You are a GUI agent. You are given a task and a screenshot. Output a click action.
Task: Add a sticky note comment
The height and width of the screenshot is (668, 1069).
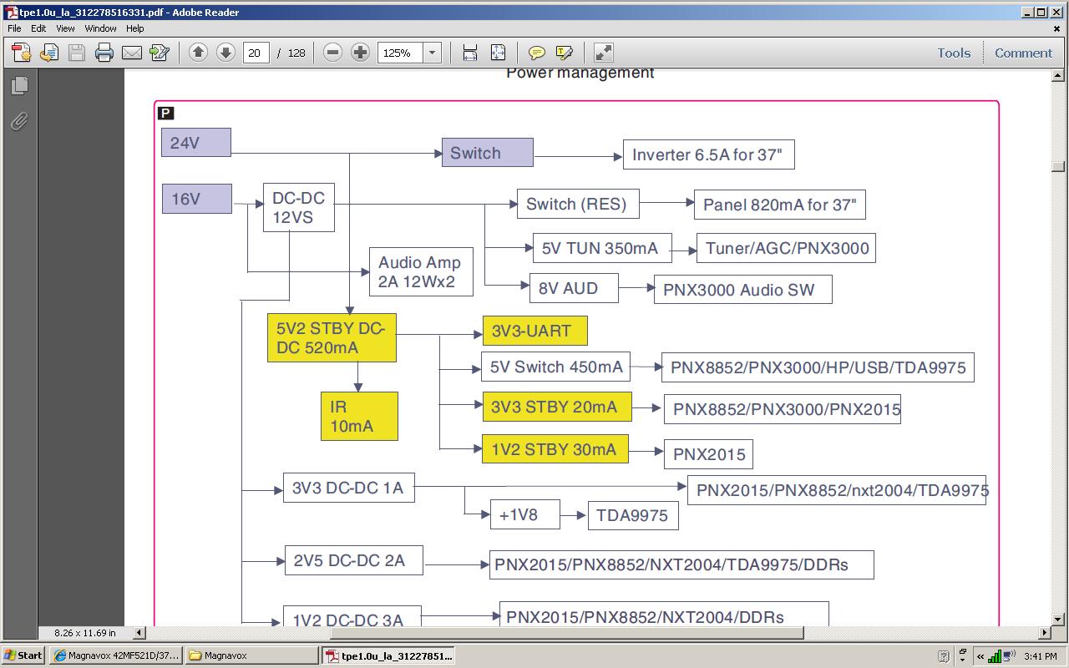tap(537, 53)
